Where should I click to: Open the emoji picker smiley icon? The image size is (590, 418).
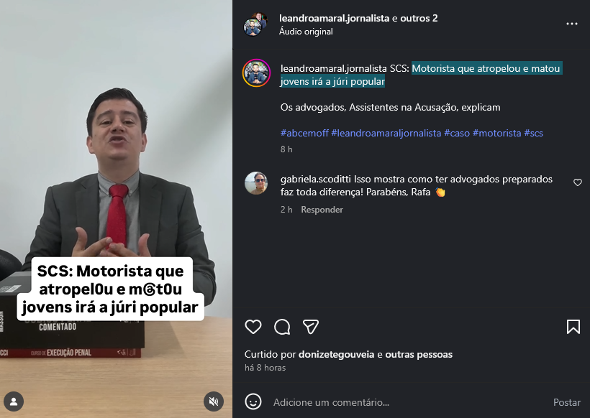[x=253, y=402]
